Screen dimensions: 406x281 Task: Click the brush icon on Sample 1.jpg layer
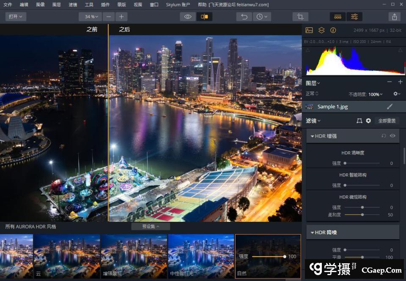(x=390, y=106)
